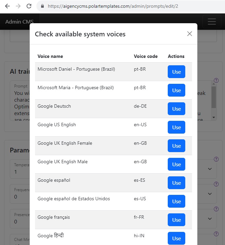View site info via the lock icon
The width and height of the screenshot is (225, 245).
tap(42, 6)
